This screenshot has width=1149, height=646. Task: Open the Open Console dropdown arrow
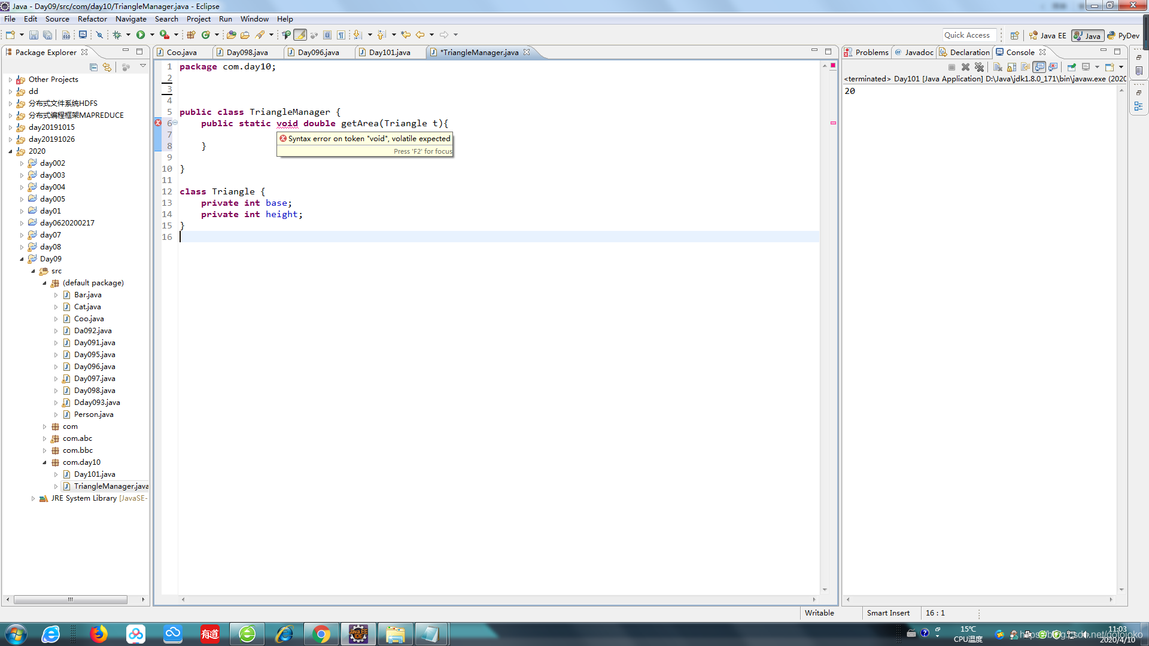(1121, 67)
